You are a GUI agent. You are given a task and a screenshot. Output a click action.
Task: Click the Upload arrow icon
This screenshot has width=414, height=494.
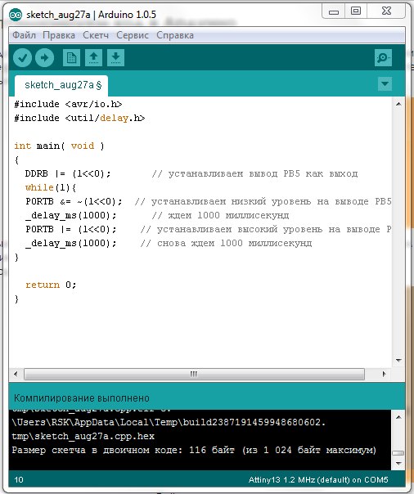(x=44, y=57)
